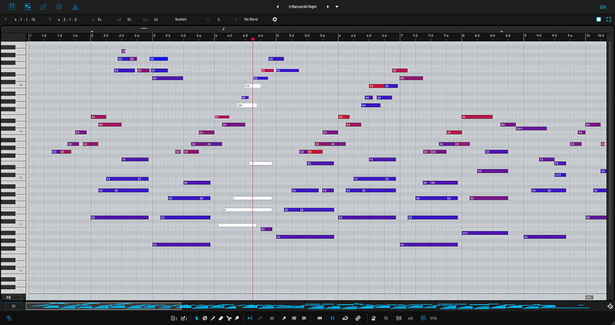Screen dimensions: 615x325
Task: Choose the pencil draw tool
Action: [x=213, y=318]
